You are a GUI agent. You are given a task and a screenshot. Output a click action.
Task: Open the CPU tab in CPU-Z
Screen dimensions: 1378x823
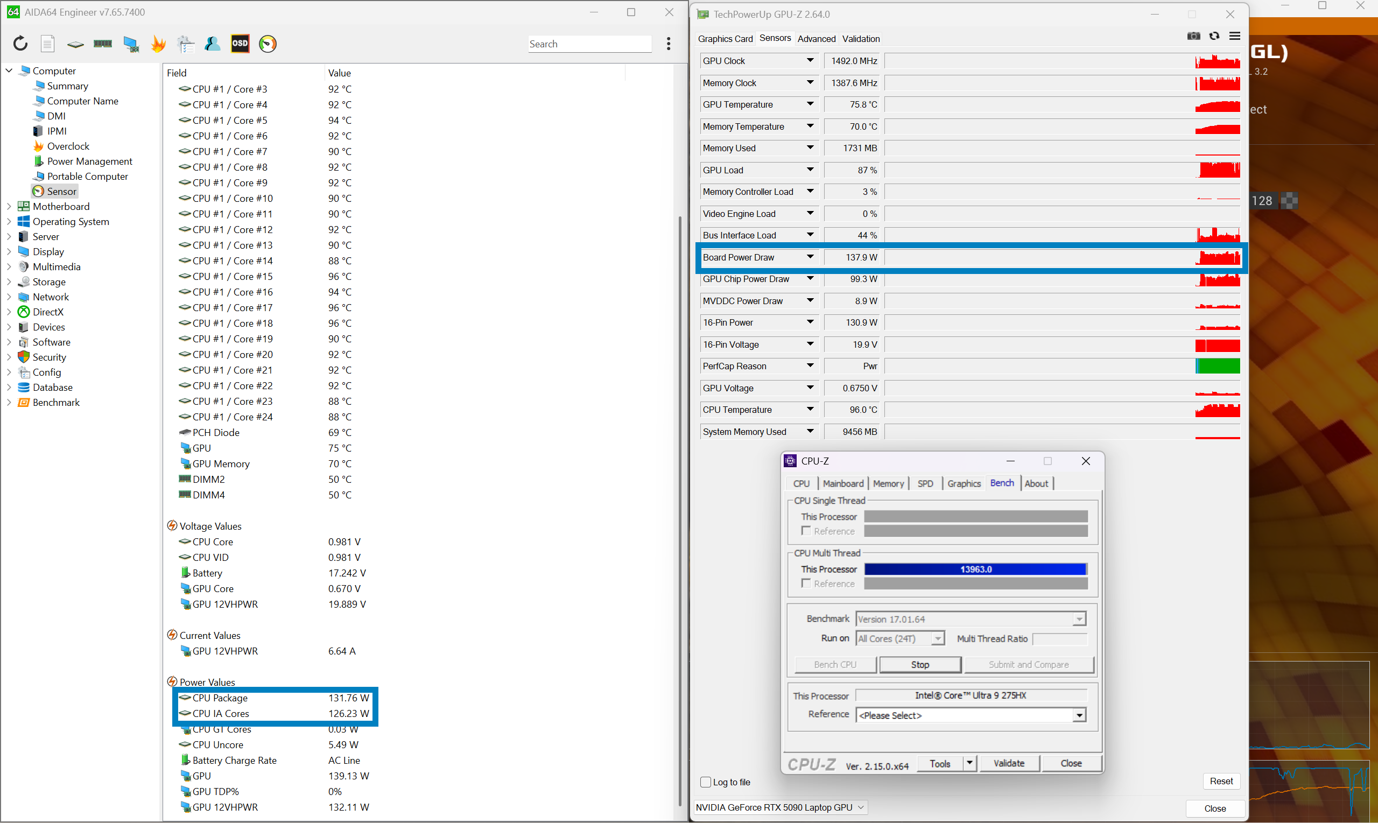tap(802, 483)
